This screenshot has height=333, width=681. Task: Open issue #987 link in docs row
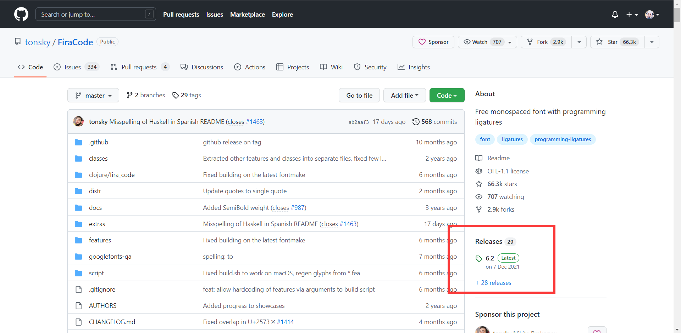[298, 208]
